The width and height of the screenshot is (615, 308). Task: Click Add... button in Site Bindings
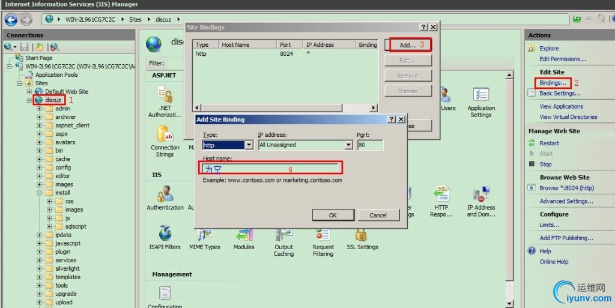tap(408, 45)
